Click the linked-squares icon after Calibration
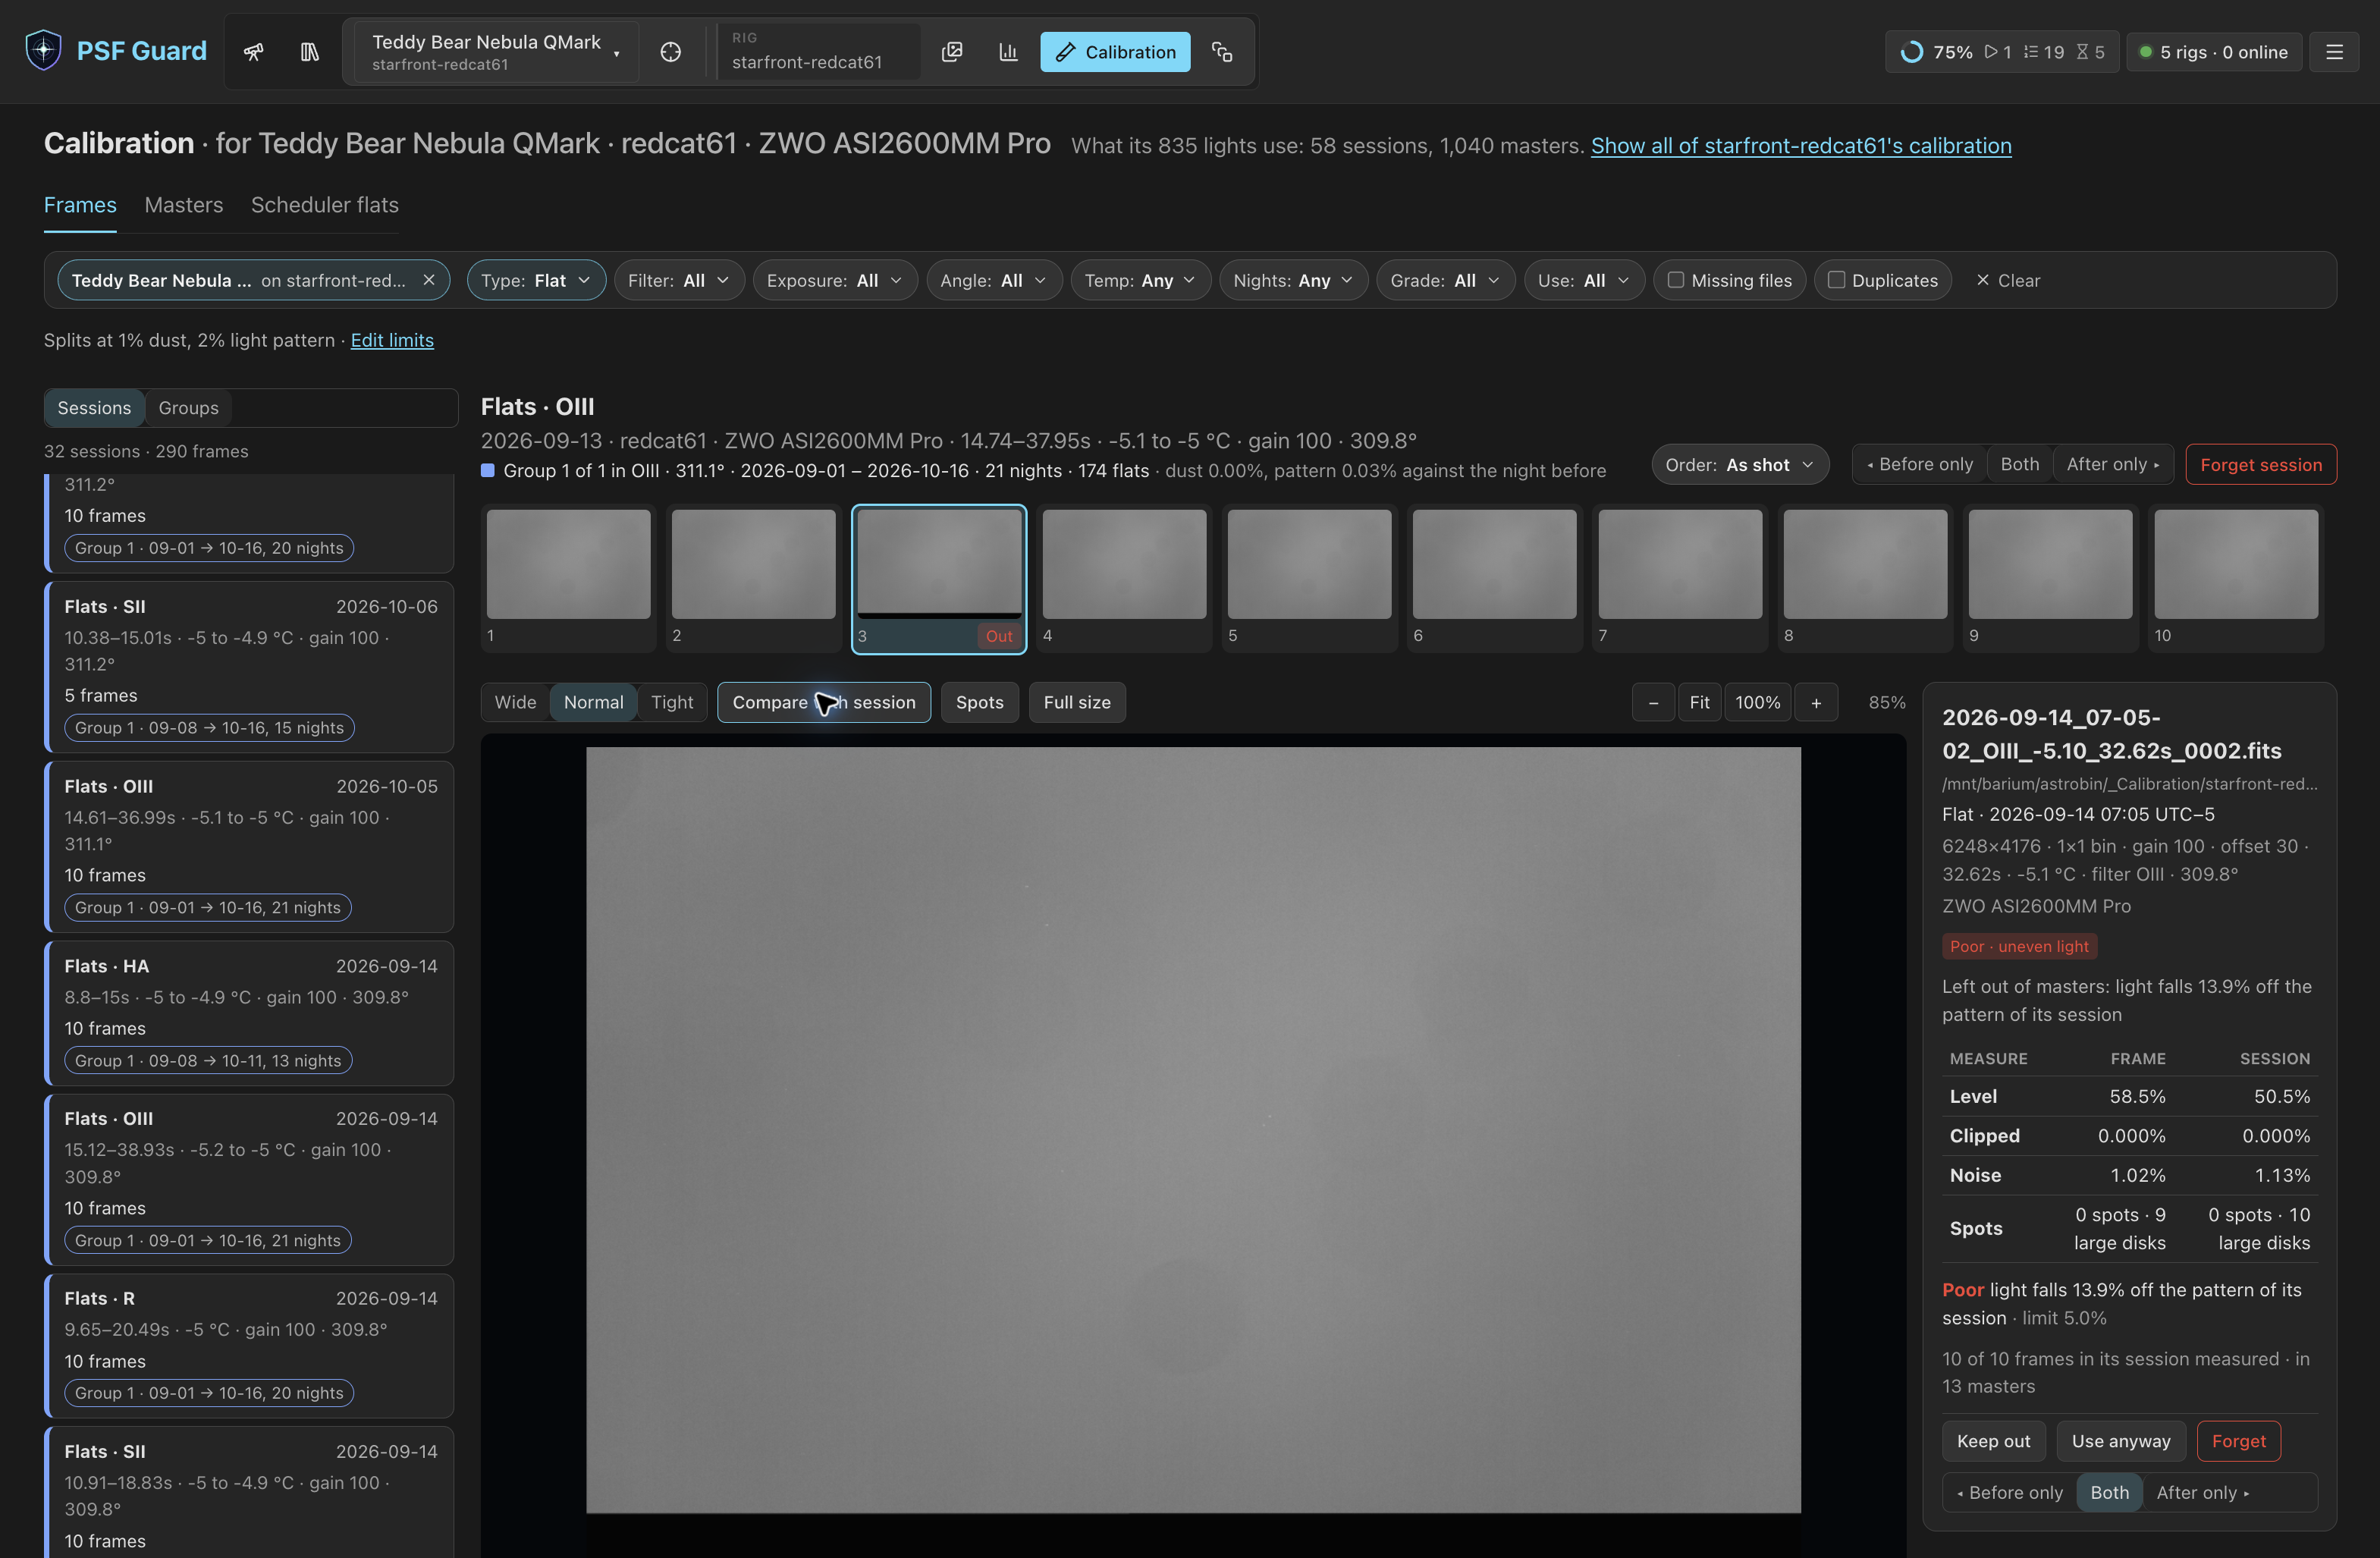The width and height of the screenshot is (2380, 1558). (x=1222, y=52)
